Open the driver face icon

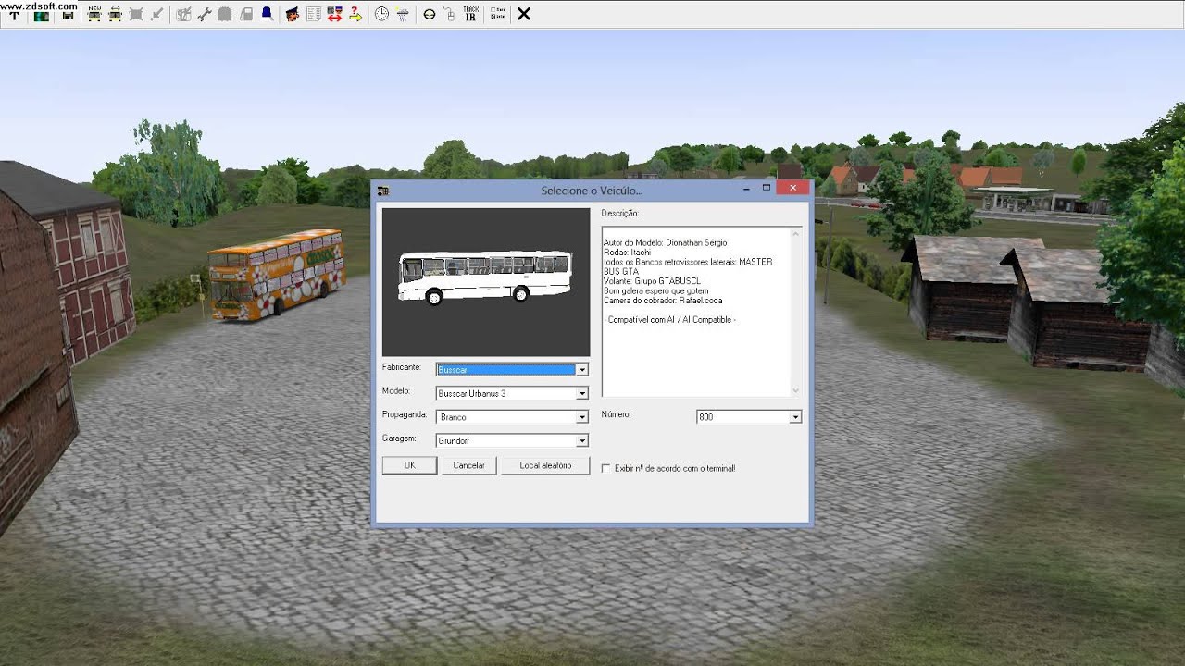click(293, 14)
